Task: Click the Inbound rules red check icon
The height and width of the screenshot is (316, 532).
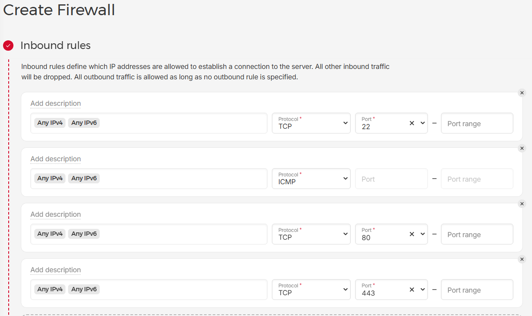Action: point(8,46)
